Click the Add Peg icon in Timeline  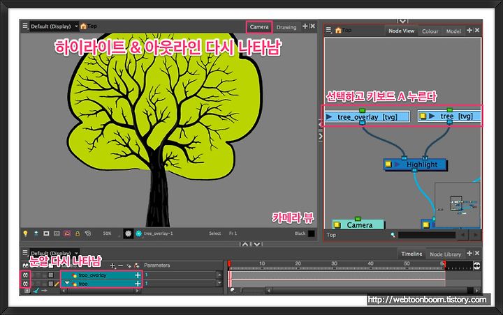137,266
